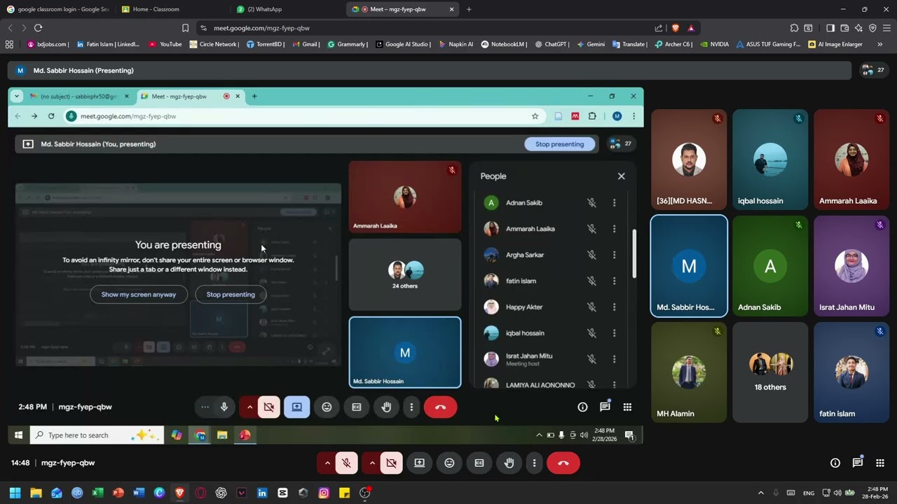Toggle microphone in shared screen toolbar
The image size is (897, 504).
224,407
